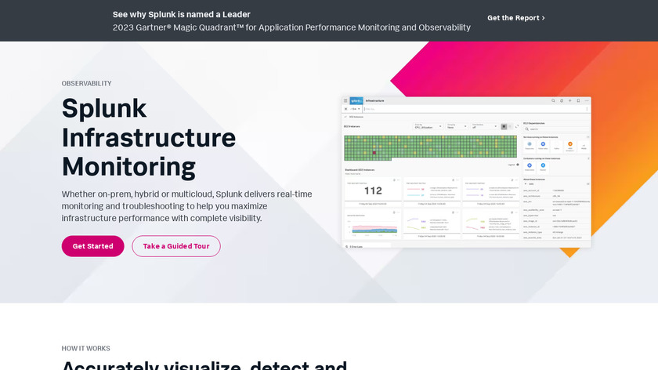The width and height of the screenshot is (658, 370).
Task: Click the Infrastructure title in the dashboard header
Action: 374,101
